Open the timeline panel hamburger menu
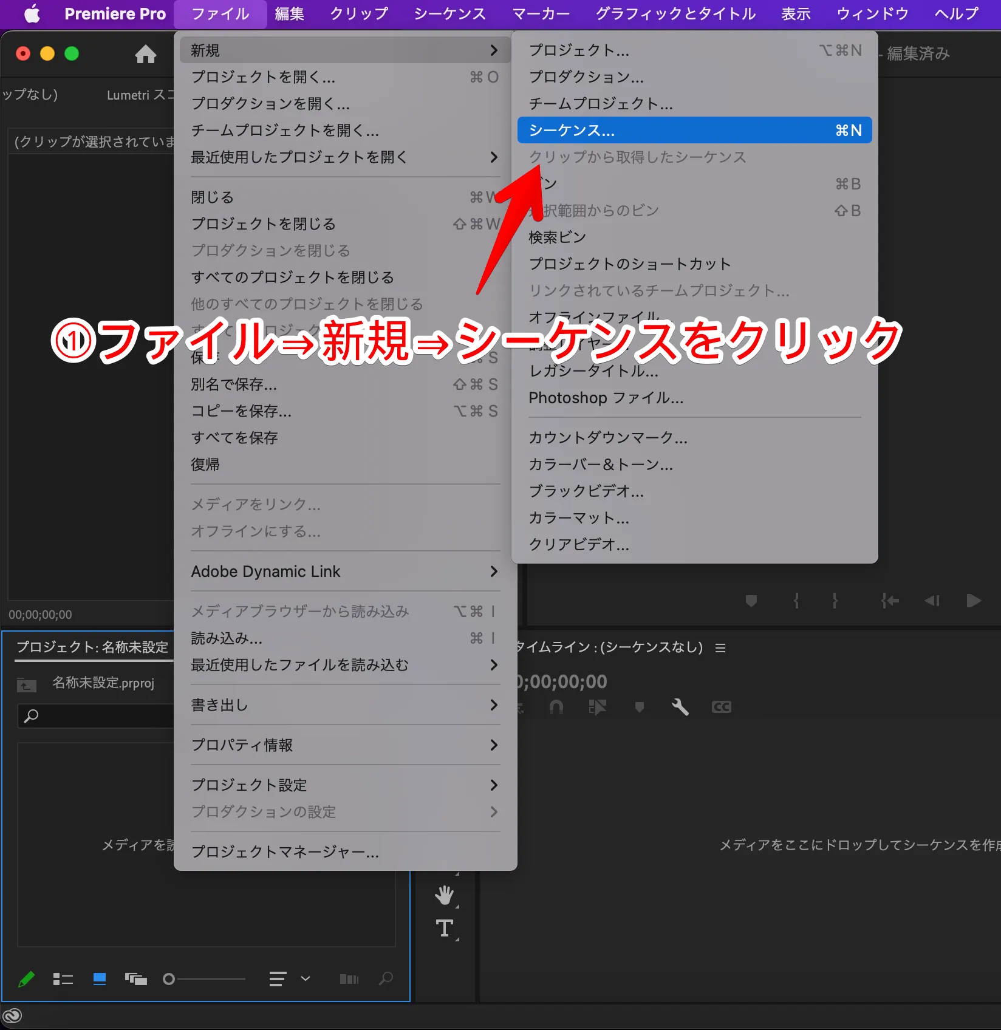 pos(720,648)
